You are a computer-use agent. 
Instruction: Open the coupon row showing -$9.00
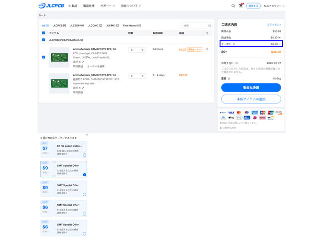251,44
